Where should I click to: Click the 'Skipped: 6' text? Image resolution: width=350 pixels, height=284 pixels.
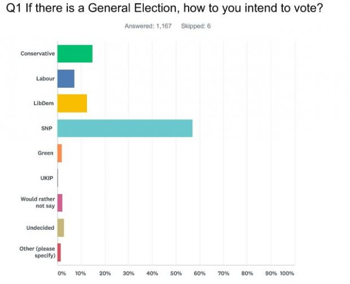[196, 26]
